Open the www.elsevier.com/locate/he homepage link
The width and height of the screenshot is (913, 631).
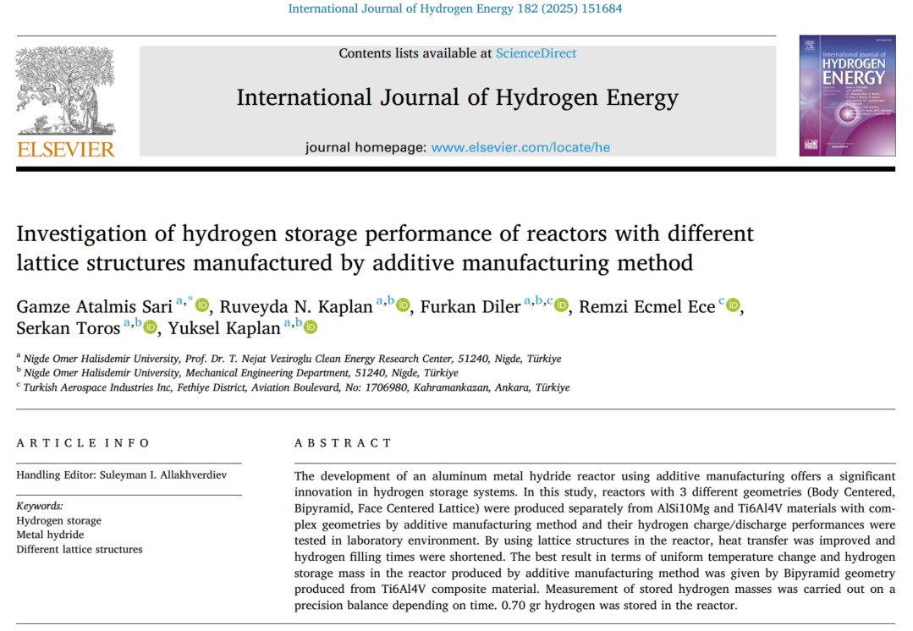point(520,147)
